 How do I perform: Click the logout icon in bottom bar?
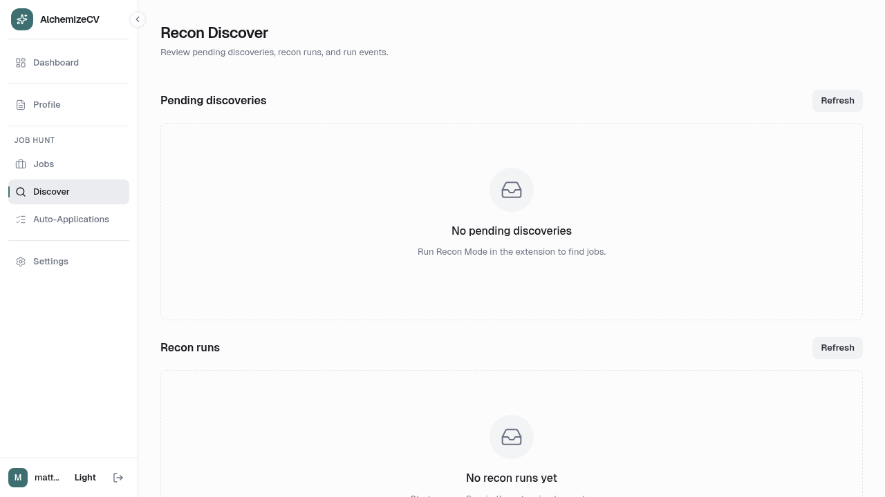click(x=118, y=477)
